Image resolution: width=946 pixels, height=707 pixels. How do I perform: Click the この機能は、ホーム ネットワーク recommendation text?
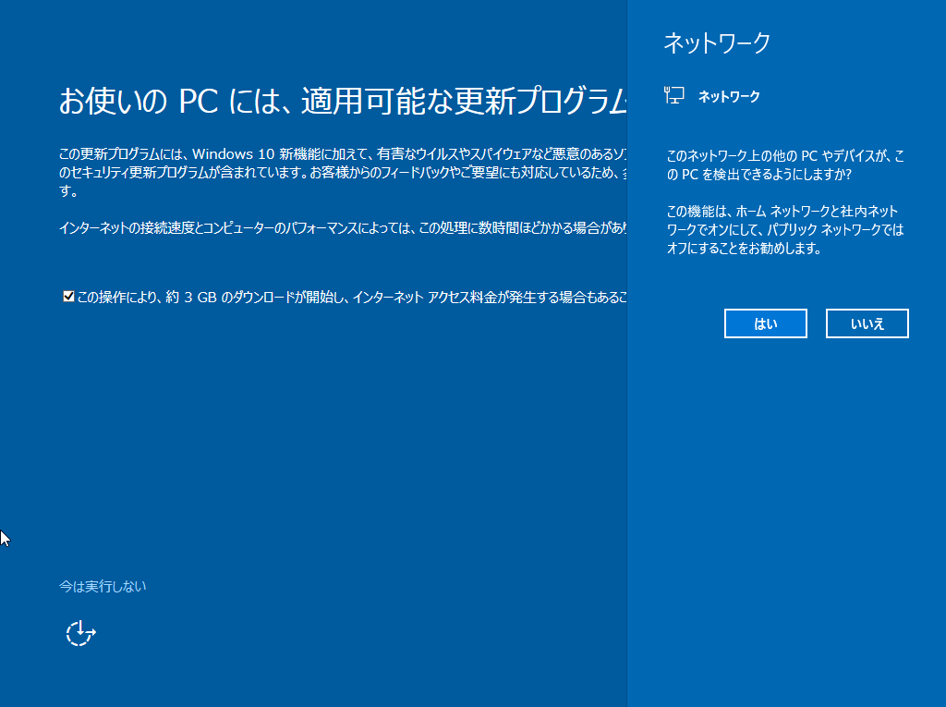785,229
